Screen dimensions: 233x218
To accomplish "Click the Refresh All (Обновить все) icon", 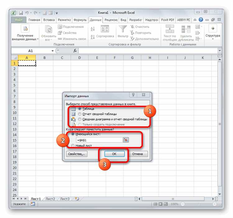I will coord(48,29).
